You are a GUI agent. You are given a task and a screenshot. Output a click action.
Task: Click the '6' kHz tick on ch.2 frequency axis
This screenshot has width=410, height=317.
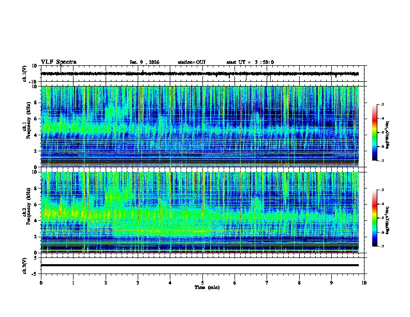(x=36, y=205)
